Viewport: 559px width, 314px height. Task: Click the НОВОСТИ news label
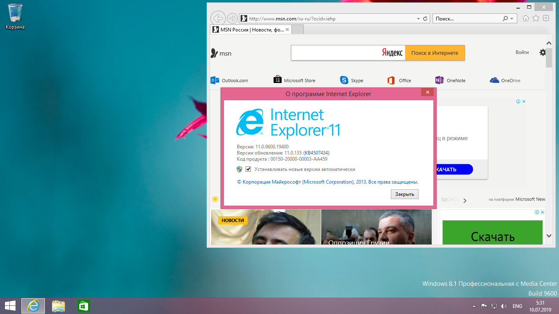point(233,220)
